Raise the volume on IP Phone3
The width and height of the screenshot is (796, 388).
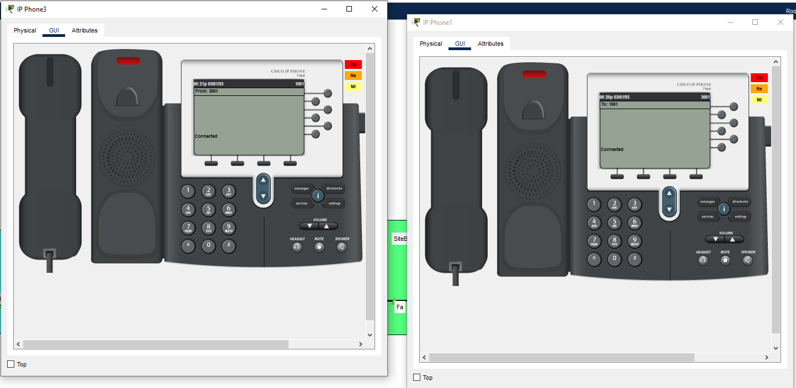(x=328, y=226)
